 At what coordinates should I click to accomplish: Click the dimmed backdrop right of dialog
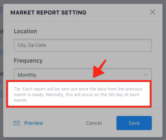click(x=164, y=71)
